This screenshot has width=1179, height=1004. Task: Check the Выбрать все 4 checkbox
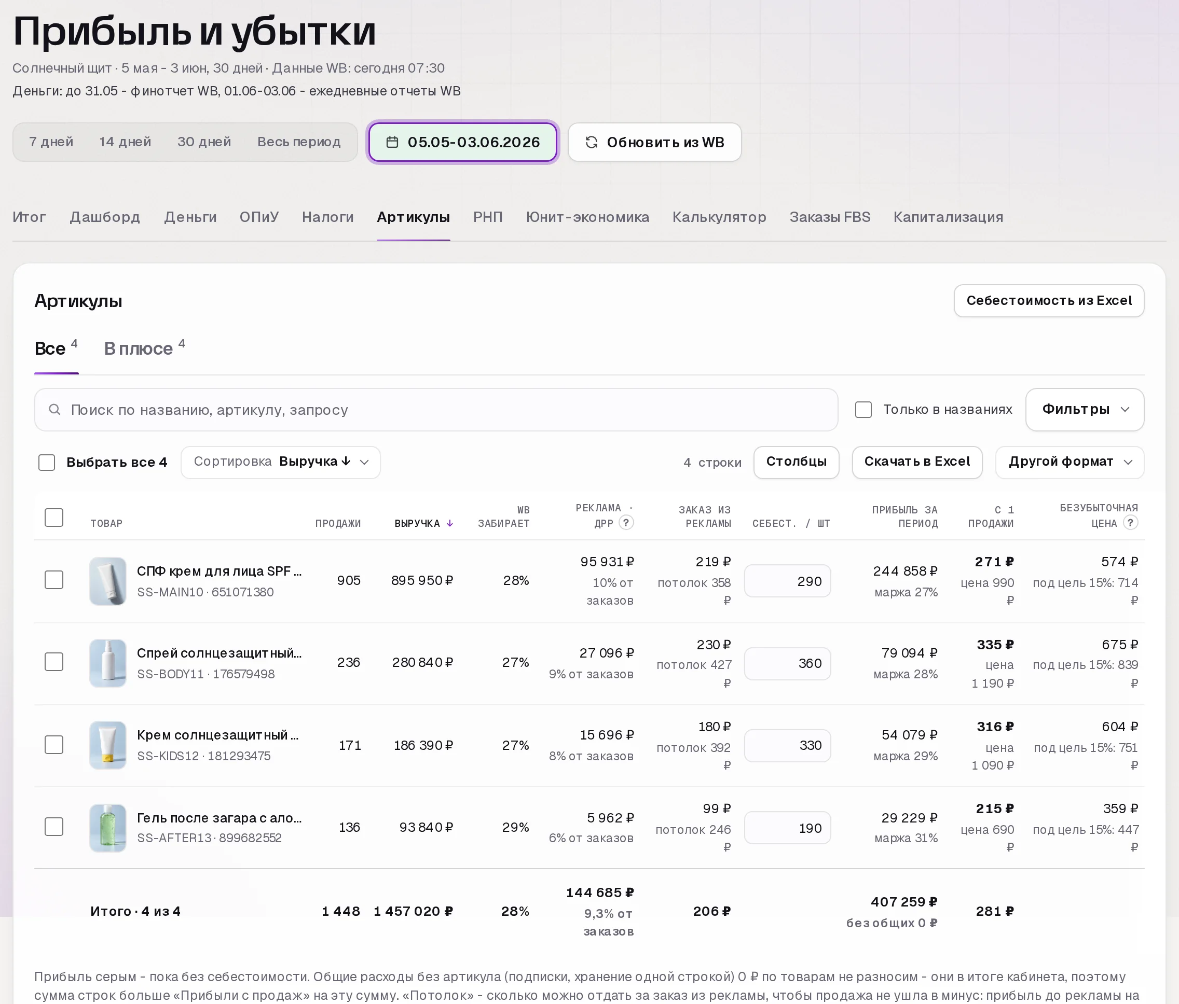click(x=47, y=462)
